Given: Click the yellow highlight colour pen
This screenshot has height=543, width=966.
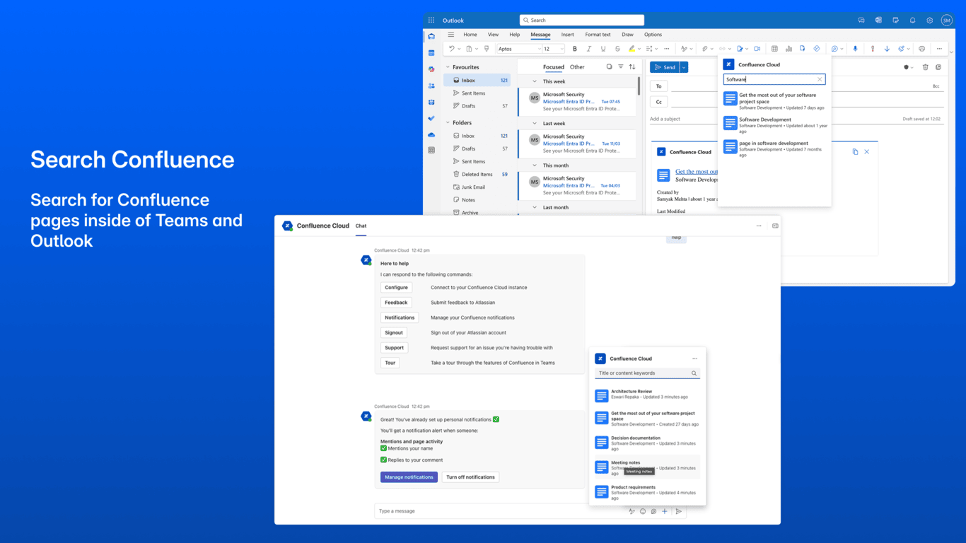Looking at the screenshot, I should tap(632, 49).
